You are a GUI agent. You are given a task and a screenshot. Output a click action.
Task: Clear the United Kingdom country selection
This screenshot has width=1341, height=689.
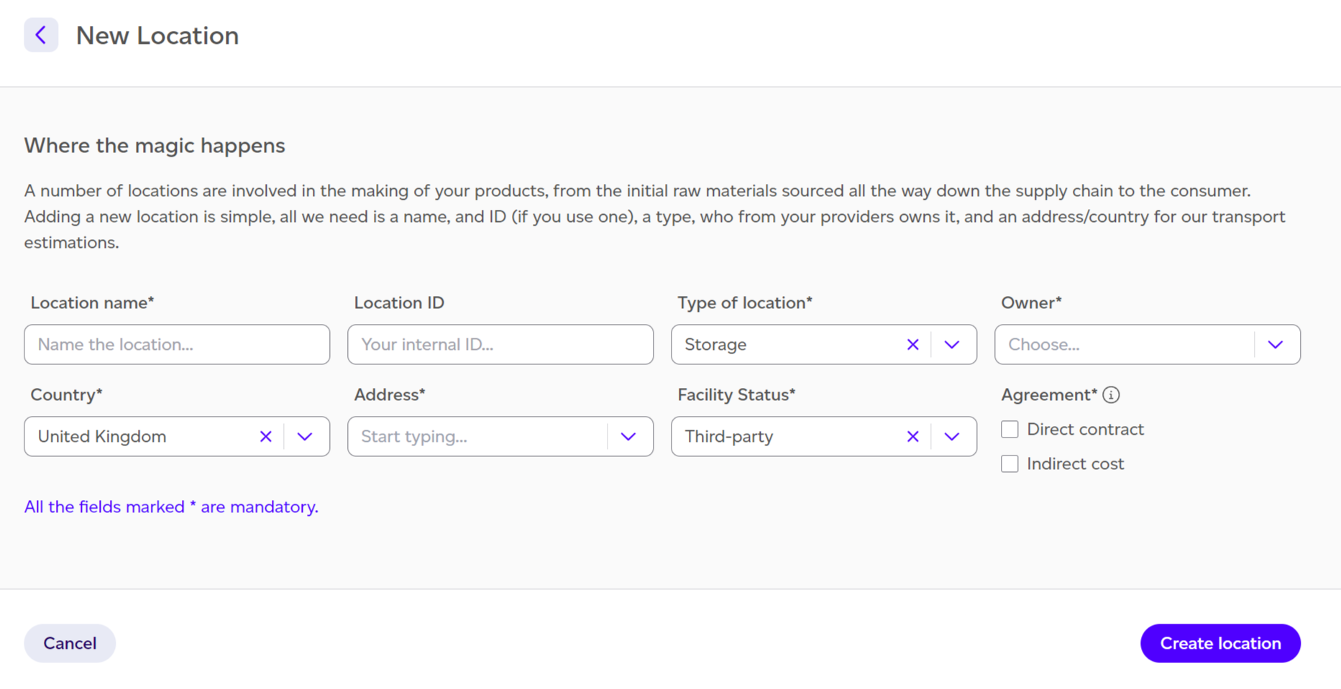[x=265, y=437]
